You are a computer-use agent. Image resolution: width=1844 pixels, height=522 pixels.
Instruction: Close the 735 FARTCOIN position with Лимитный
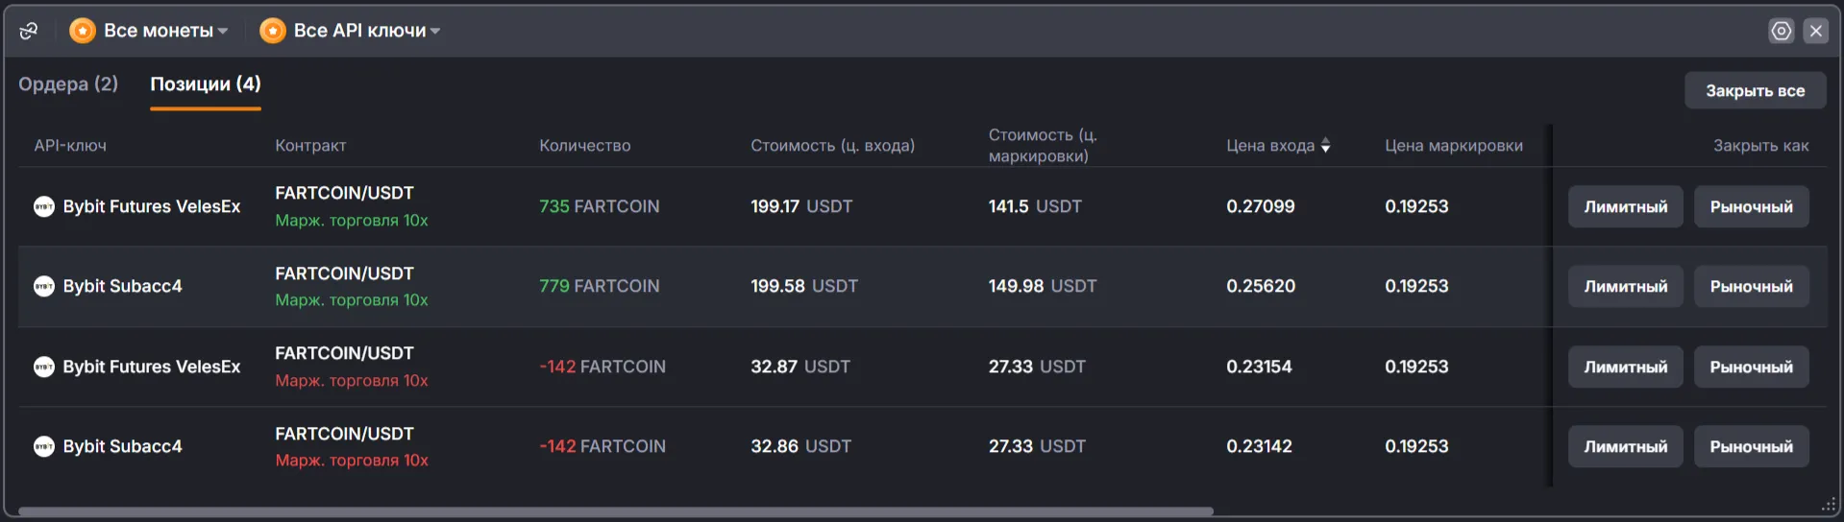[1626, 206]
